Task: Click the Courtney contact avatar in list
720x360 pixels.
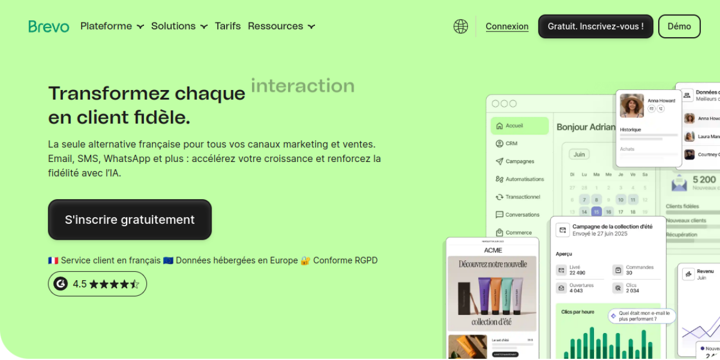Action: click(689, 154)
